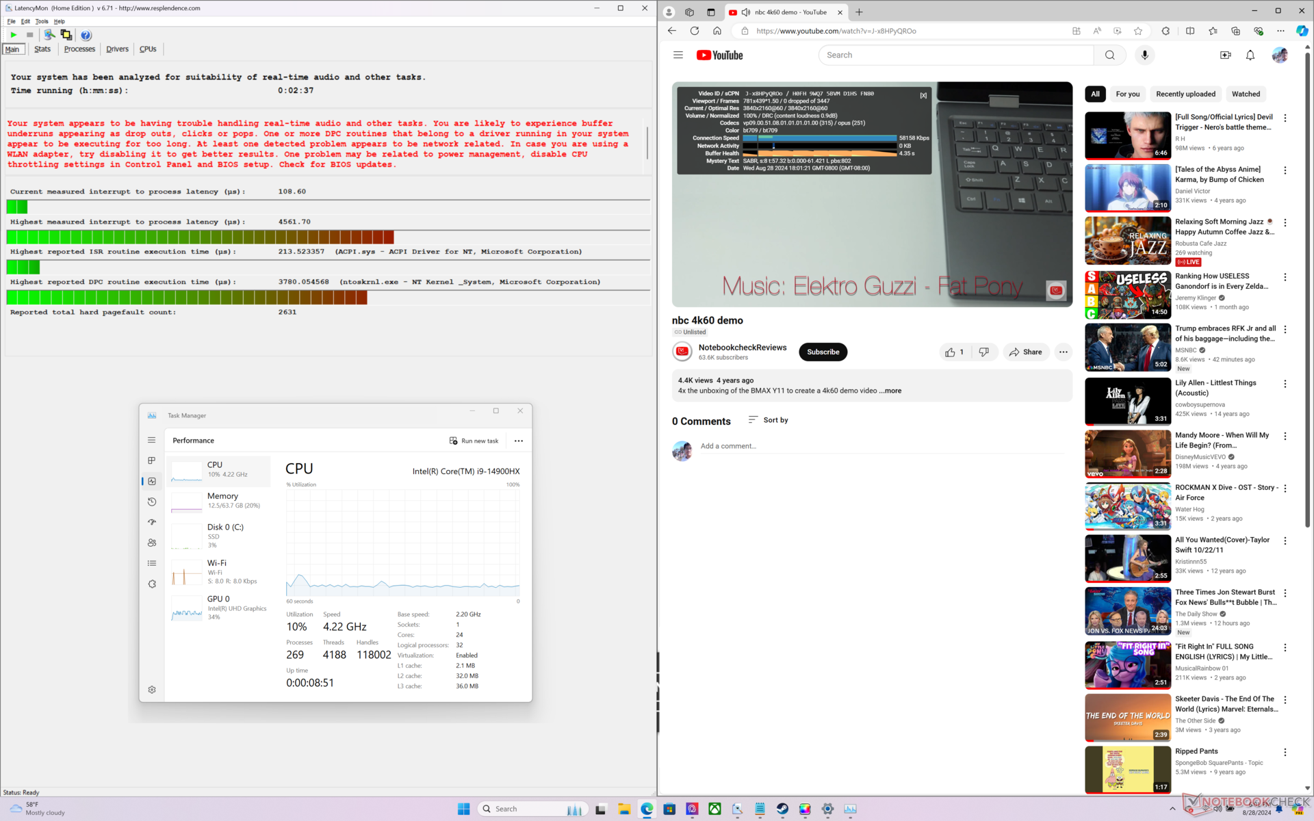Open options for Lily Allen video

[1285, 384]
